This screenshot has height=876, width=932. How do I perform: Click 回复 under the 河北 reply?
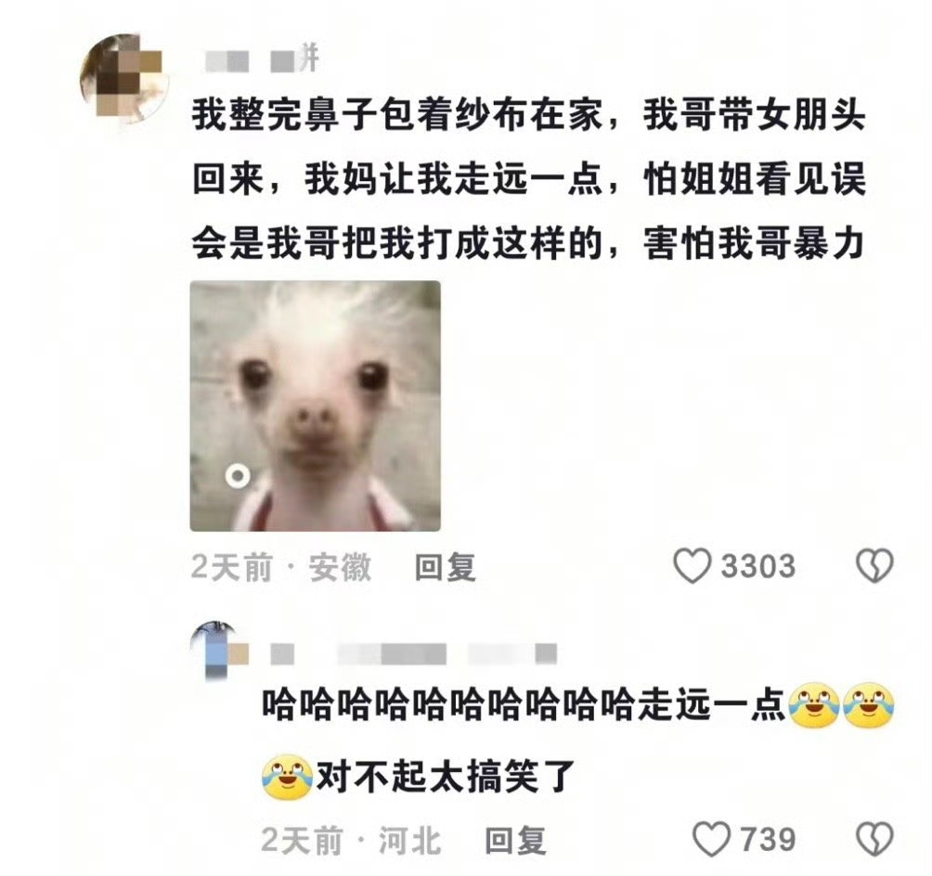(x=515, y=841)
